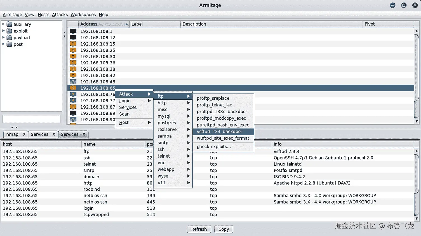Click the Pivot column header
Image resolution: width=421 pixels, height=236 pixels.
tap(388, 24)
